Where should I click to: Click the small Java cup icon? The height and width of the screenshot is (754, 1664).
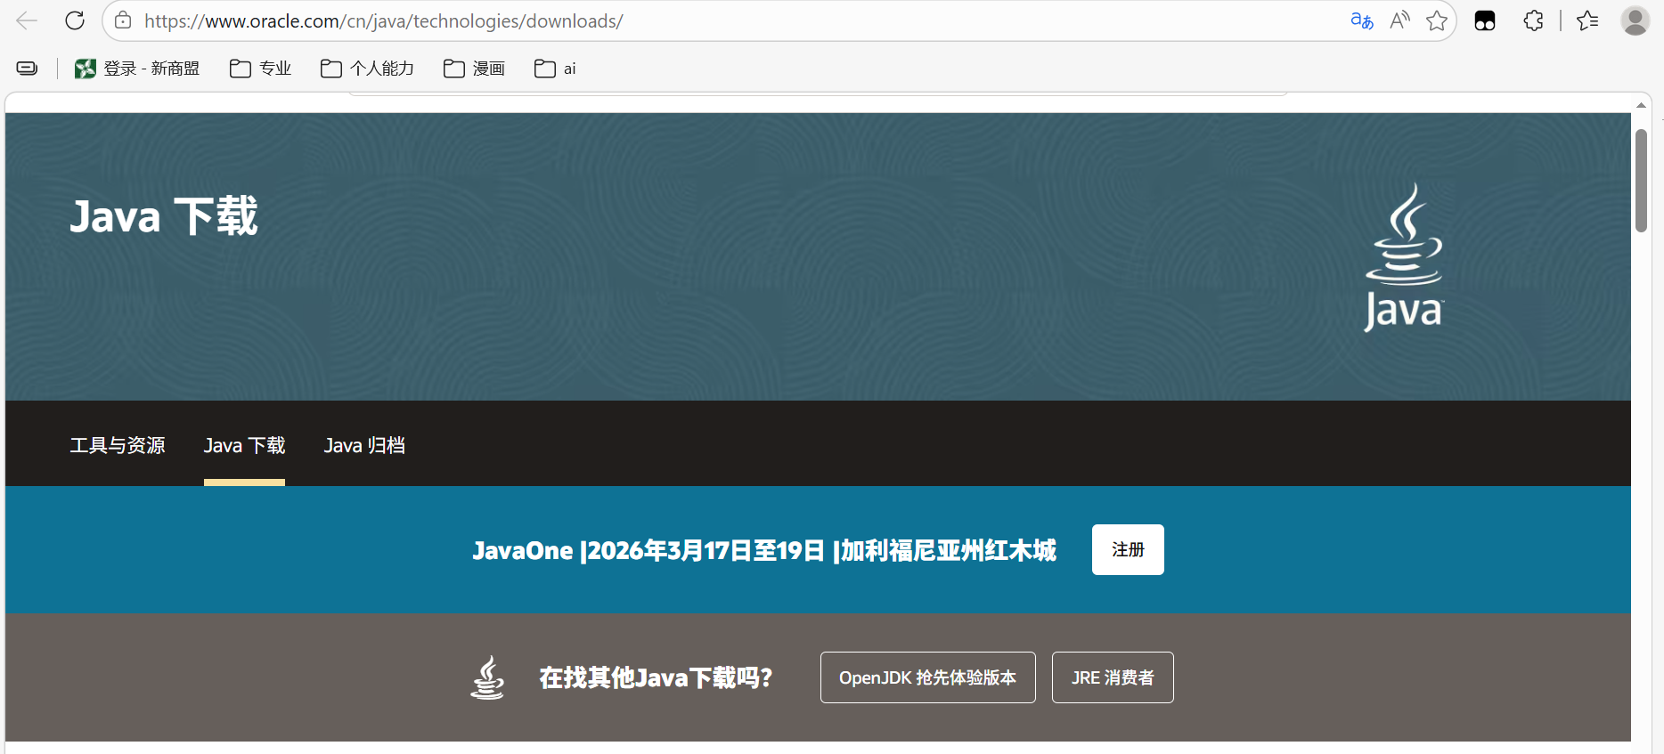click(487, 677)
